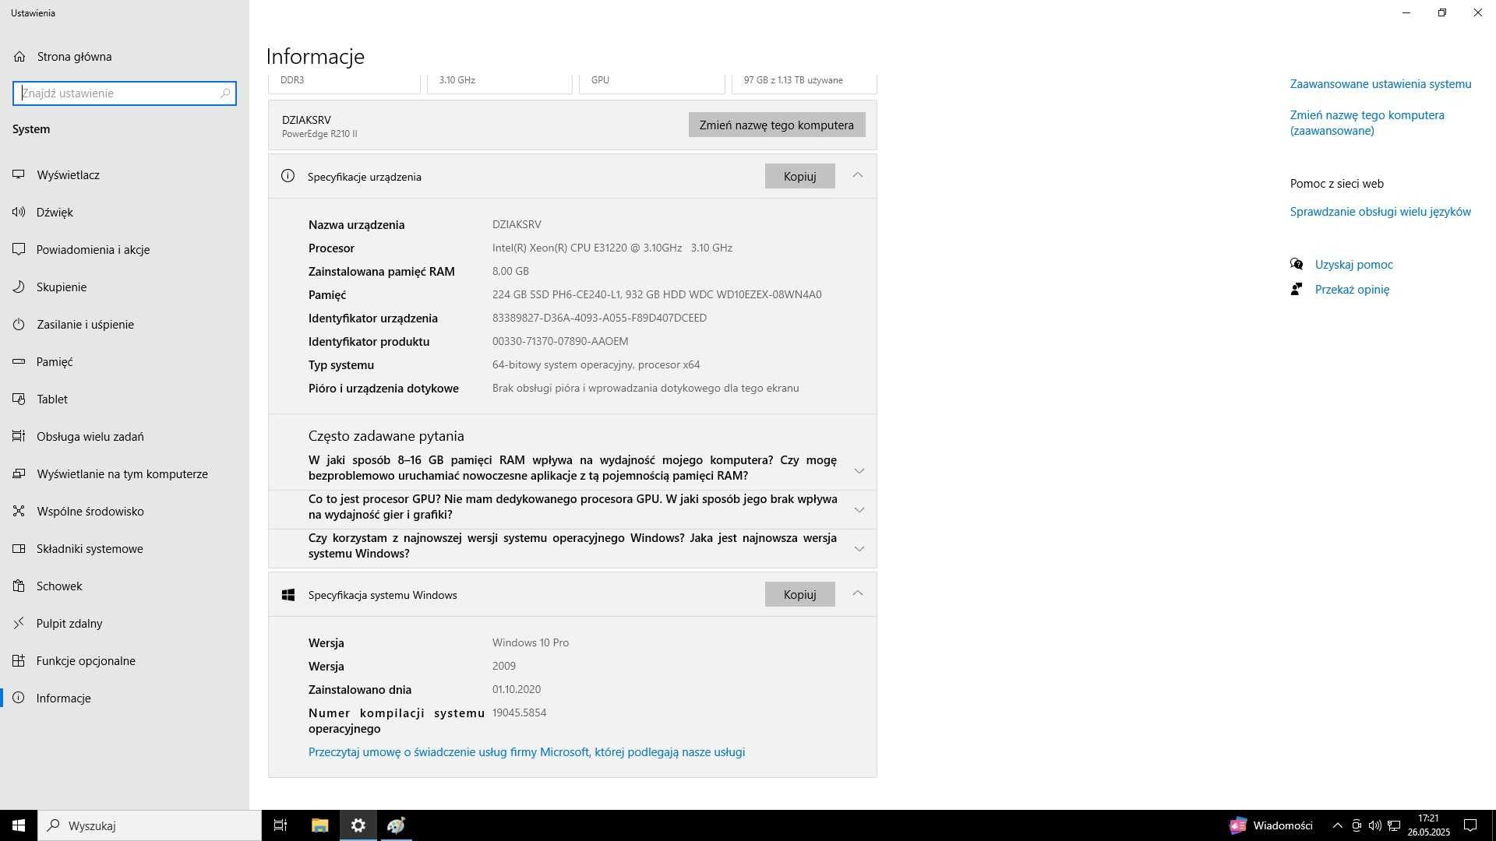Open Sprawdzanie obsługi wielu języków link
This screenshot has height=841, width=1496.
(x=1381, y=211)
